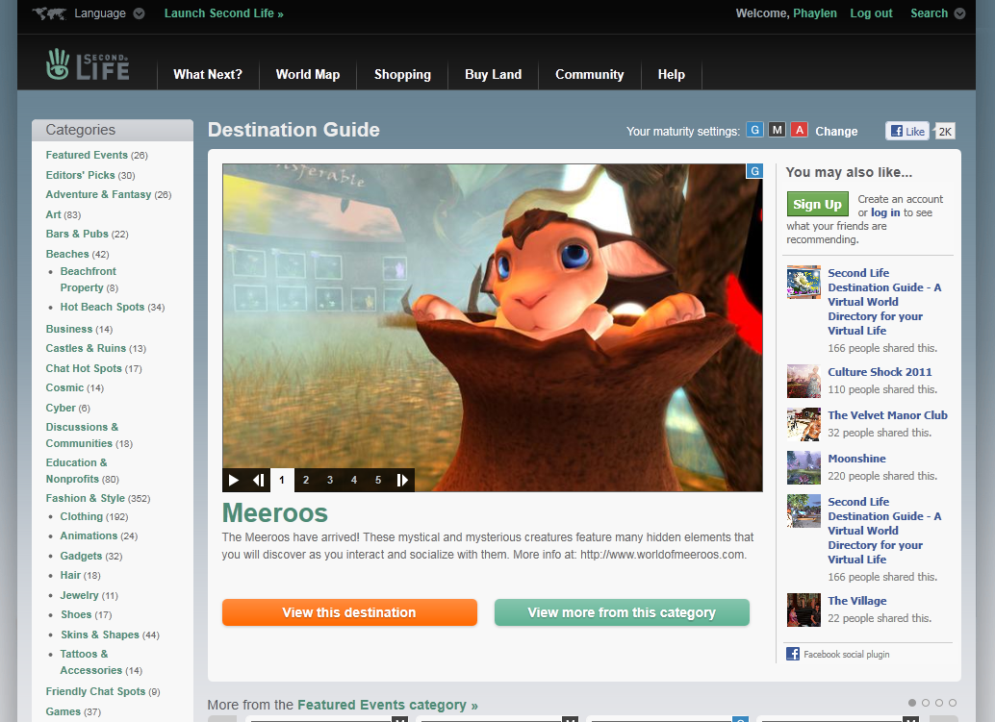
Task: Open Hot Beach Spots subcategory
Action: [102, 307]
